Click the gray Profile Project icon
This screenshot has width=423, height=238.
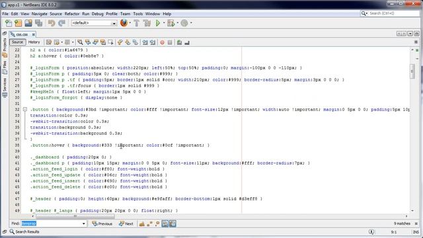(184, 23)
